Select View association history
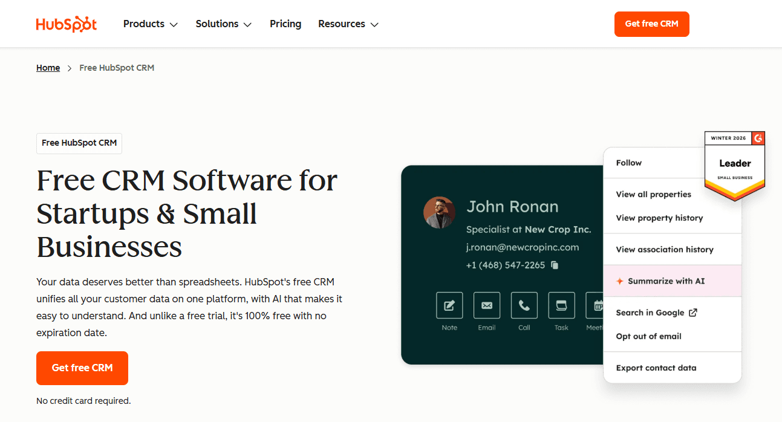 (x=664, y=249)
